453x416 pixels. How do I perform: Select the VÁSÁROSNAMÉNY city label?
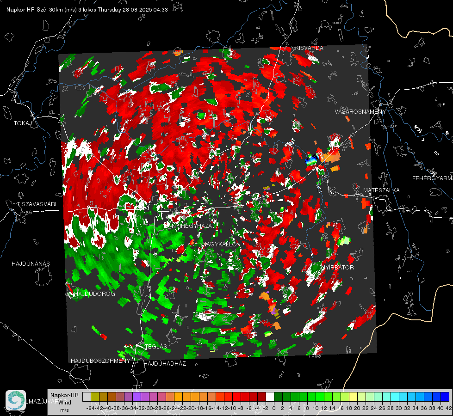pos(360,111)
